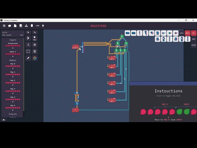Pick the rightmost zigzag component in second row
197x148 pixels.
point(188,39)
